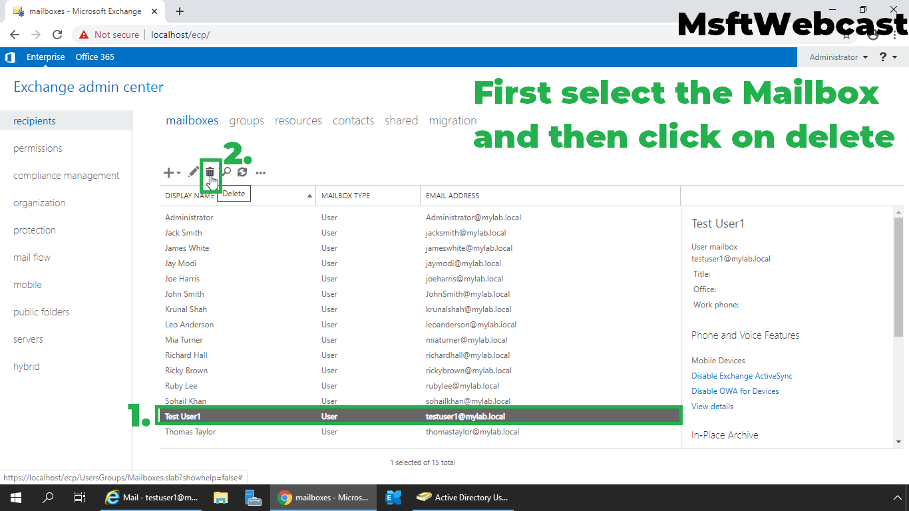The image size is (909, 511).
Task: Open a new browser tab
Action: pyautogui.click(x=180, y=11)
